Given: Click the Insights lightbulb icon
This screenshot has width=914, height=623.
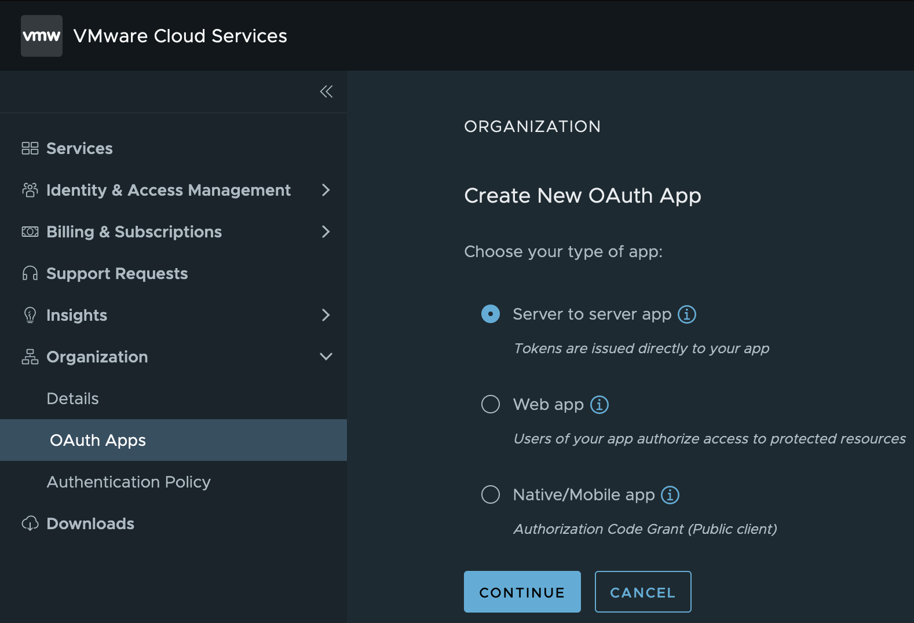Looking at the screenshot, I should click(x=30, y=315).
